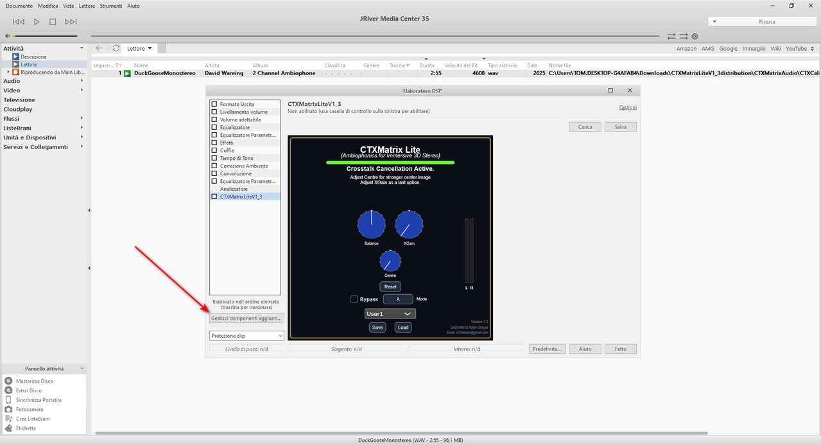Image resolution: width=821 pixels, height=445 pixels.
Task: Collapse the left sidebar with upper splitter arrow
Action: pyautogui.click(x=89, y=211)
